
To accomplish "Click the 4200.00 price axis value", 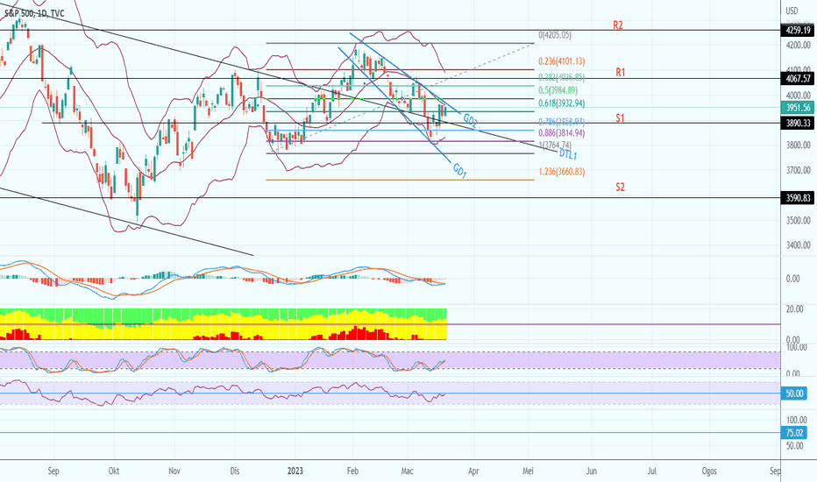I will point(799,46).
